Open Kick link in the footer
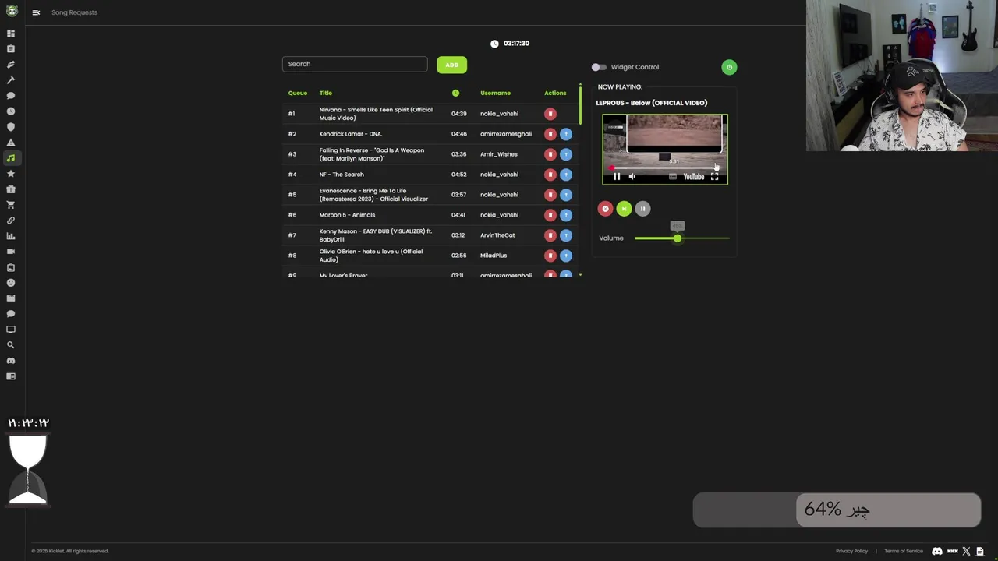This screenshot has height=561, width=998. 952,551
